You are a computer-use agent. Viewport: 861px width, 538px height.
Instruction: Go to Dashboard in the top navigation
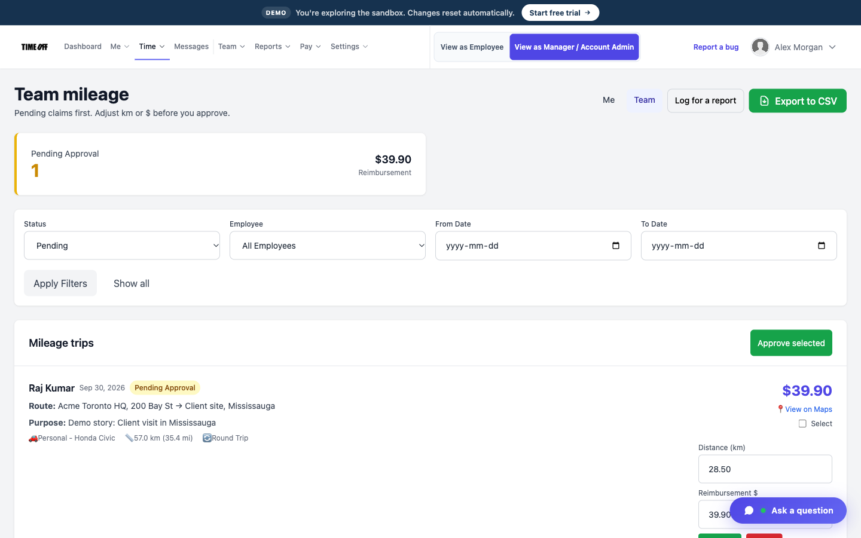coord(83,47)
